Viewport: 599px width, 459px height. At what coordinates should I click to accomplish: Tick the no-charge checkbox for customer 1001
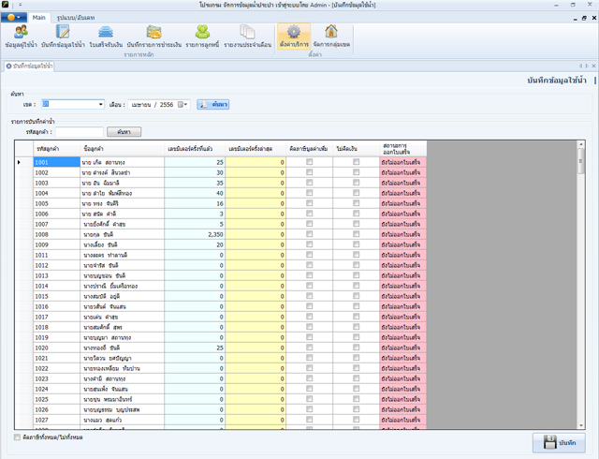tap(356, 162)
